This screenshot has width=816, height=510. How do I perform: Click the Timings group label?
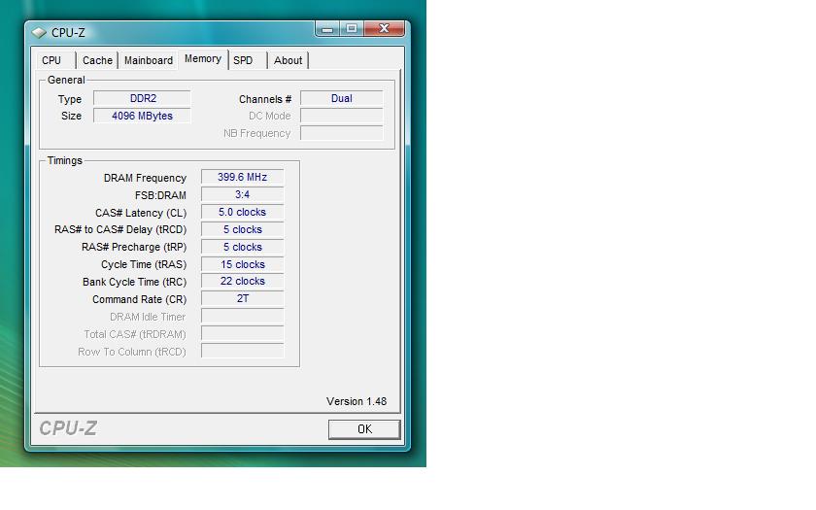click(64, 160)
